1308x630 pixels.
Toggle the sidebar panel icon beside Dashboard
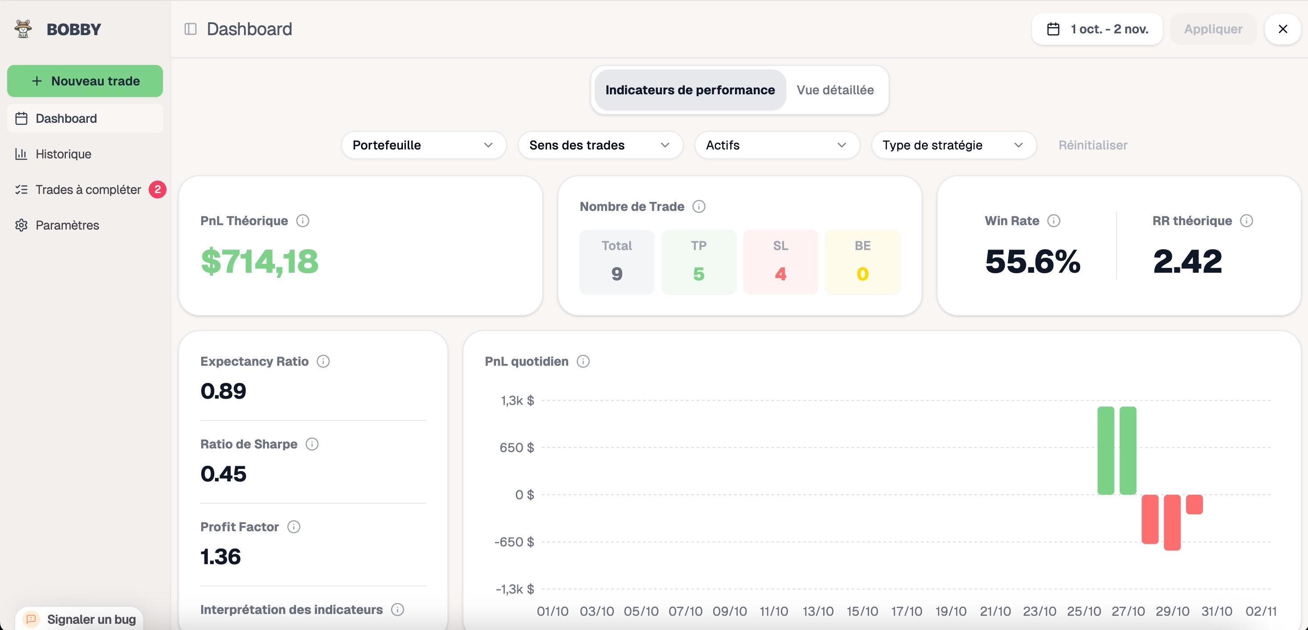191,29
